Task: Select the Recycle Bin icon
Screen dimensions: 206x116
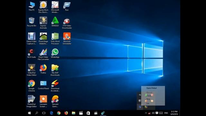Action: coord(32,22)
